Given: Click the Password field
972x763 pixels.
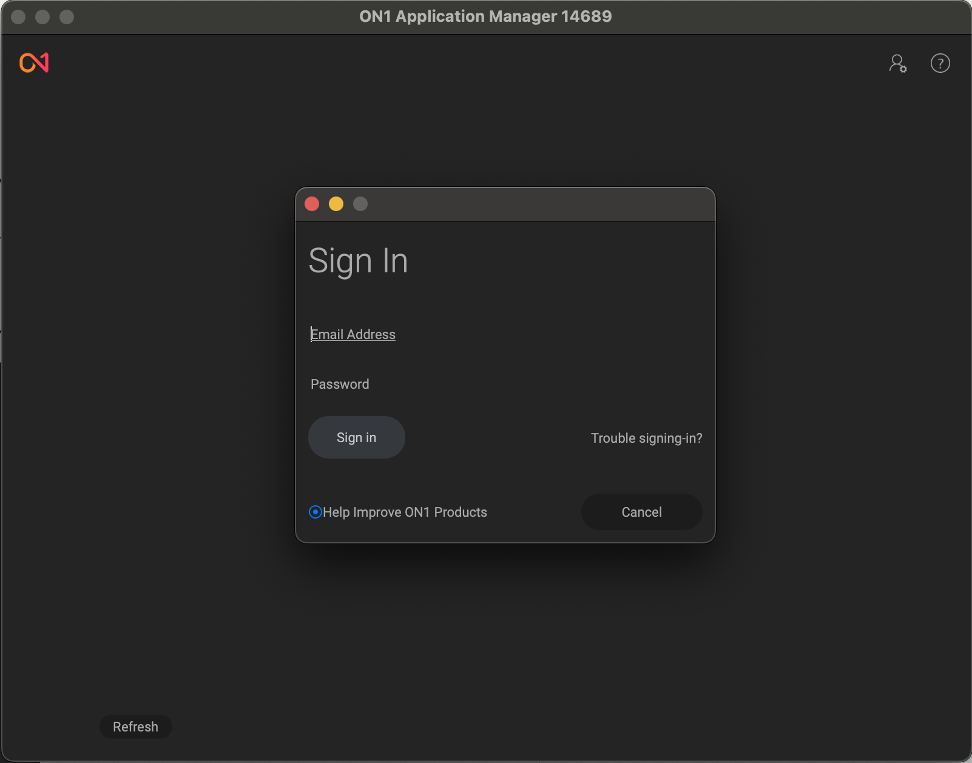Looking at the screenshot, I should point(505,384).
